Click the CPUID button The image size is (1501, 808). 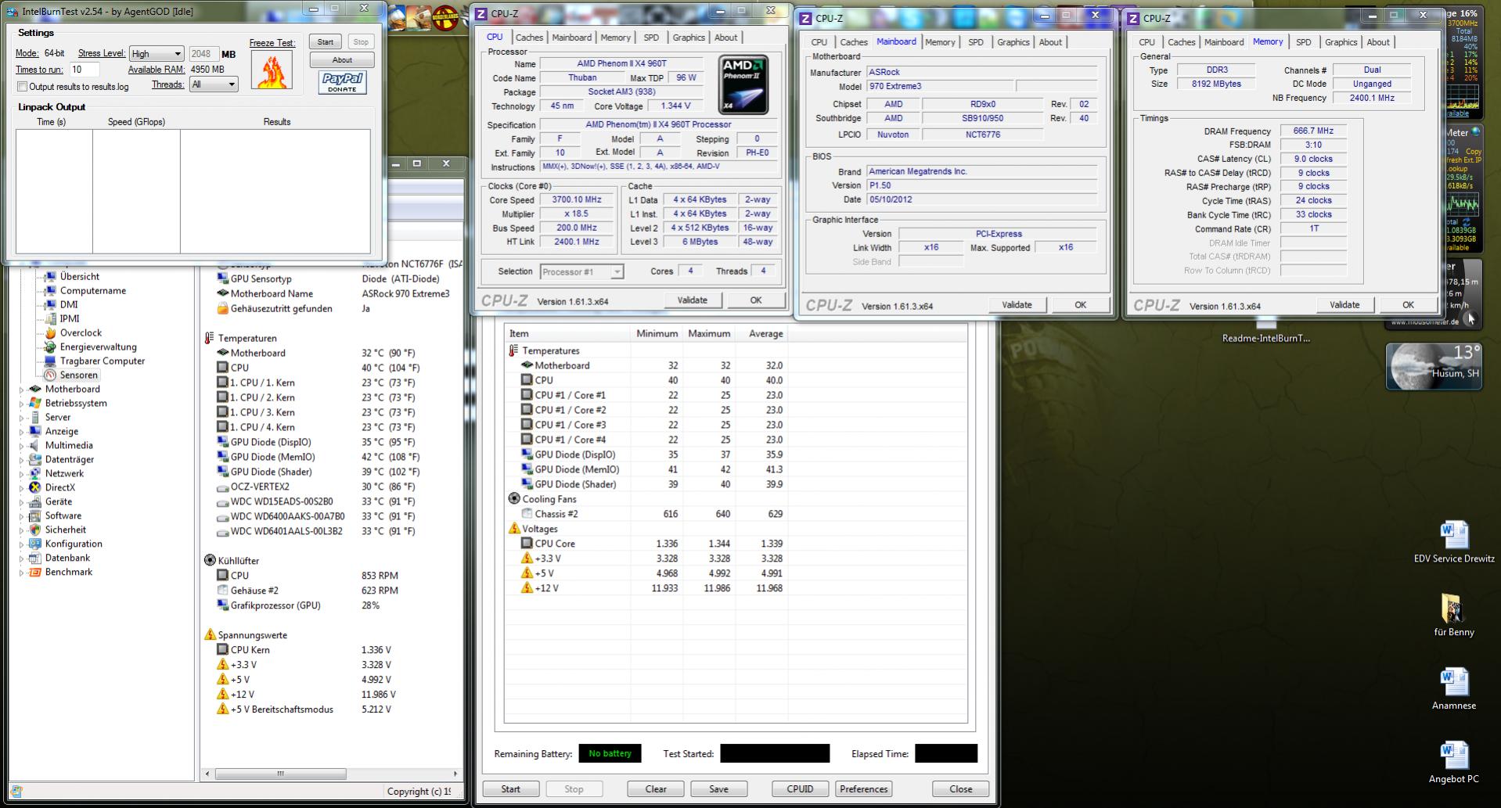pos(800,788)
